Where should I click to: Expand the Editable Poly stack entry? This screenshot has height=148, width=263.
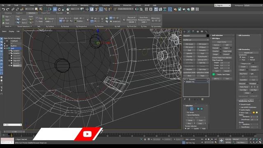(185, 81)
